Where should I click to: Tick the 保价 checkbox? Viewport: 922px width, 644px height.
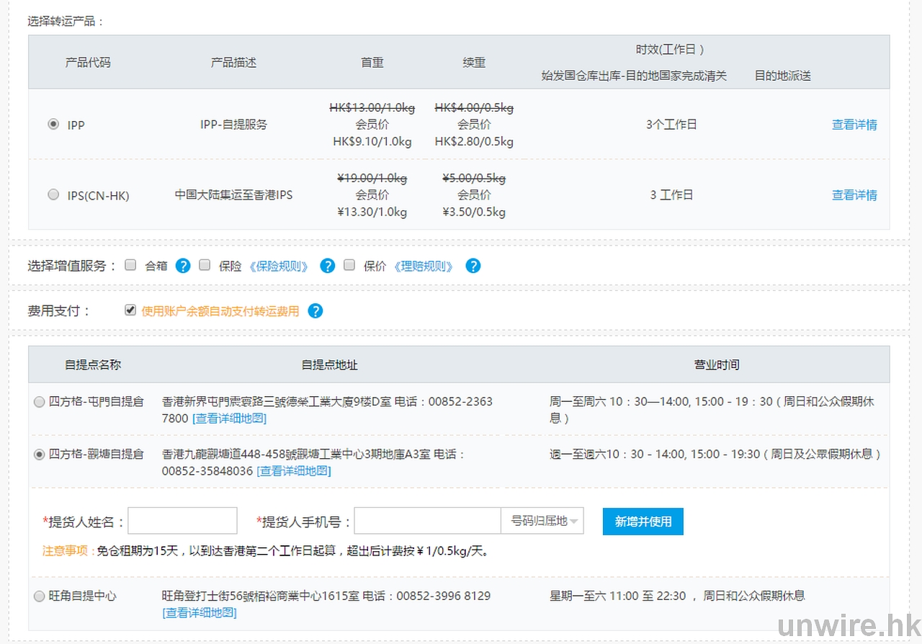click(349, 265)
